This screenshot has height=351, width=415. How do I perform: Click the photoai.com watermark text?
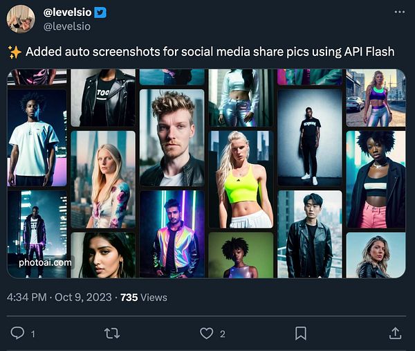pos(46,263)
